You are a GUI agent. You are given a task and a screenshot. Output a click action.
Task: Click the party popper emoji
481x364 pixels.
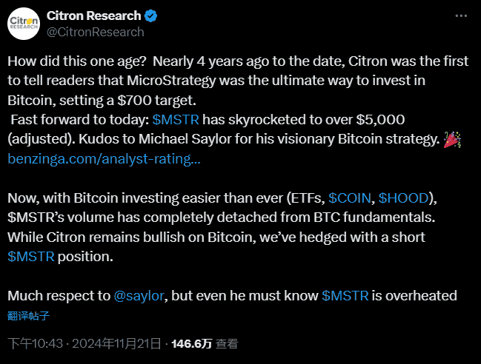click(452, 140)
